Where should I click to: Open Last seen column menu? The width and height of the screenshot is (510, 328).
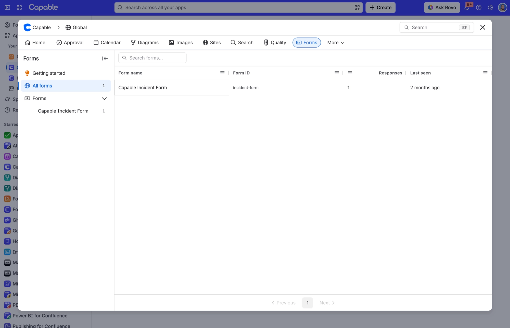pos(485,73)
